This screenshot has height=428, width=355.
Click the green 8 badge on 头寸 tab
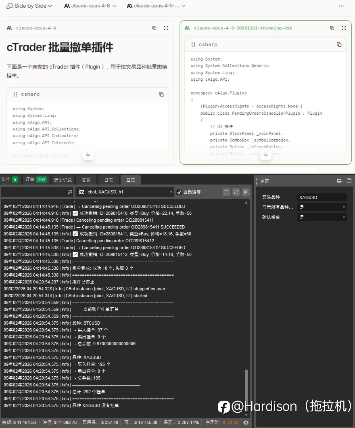click(x=15, y=180)
